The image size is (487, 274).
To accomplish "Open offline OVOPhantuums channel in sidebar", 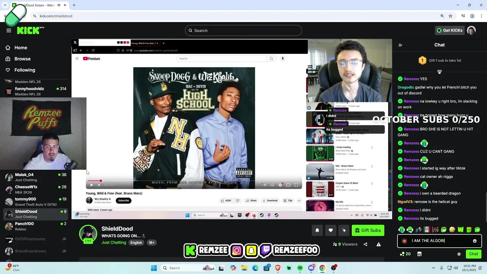I will point(36,239).
